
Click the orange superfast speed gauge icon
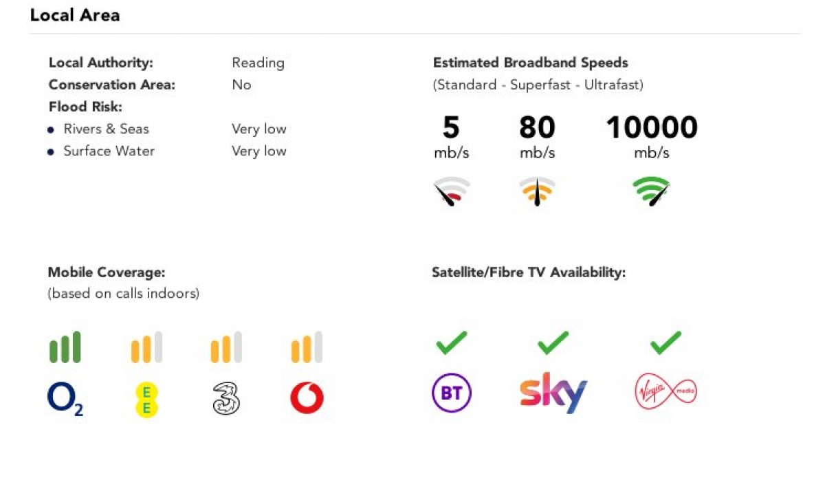click(537, 191)
